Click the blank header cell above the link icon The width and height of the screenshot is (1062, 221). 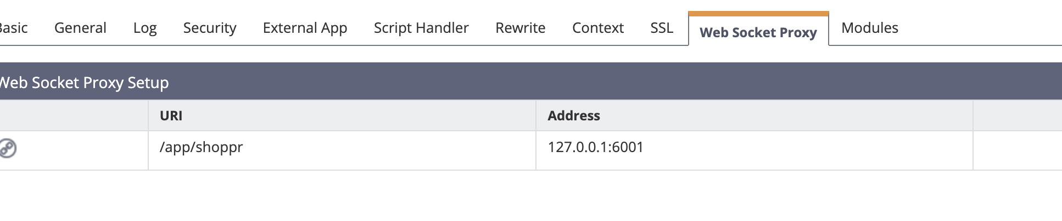coord(74,115)
